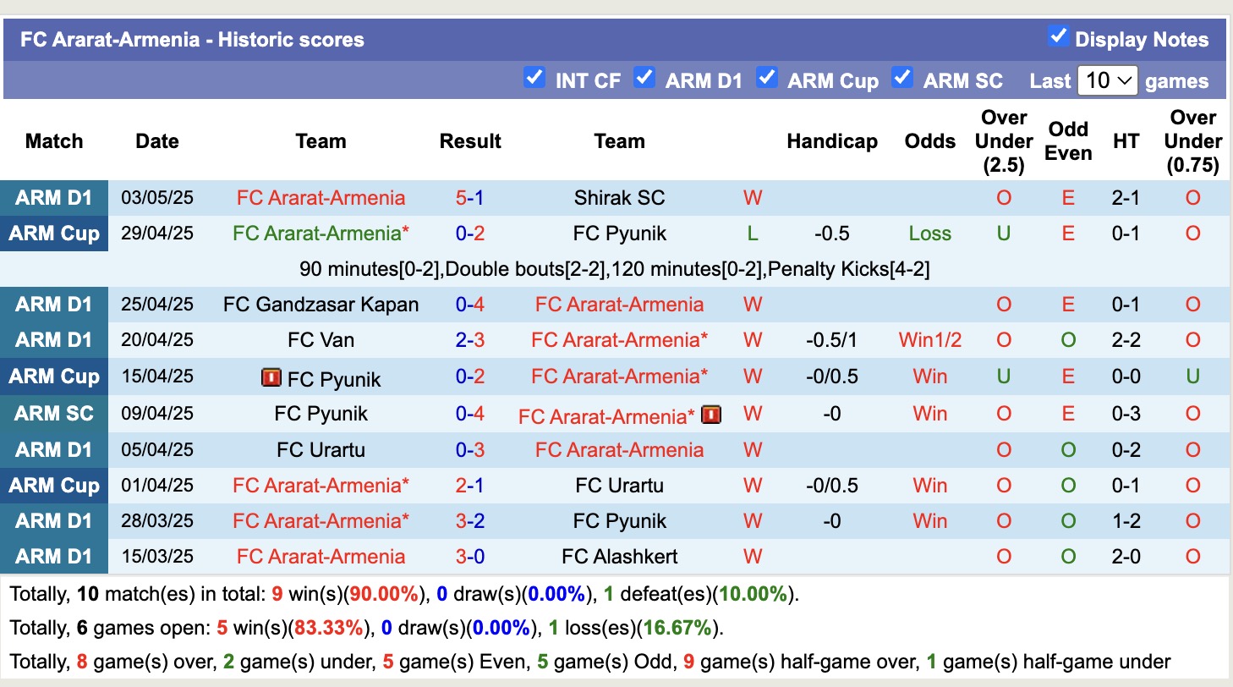The width and height of the screenshot is (1233, 687).
Task: Open the Last games count dropdown
Action: pyautogui.click(x=1108, y=80)
